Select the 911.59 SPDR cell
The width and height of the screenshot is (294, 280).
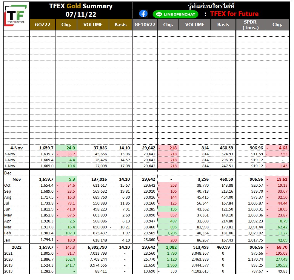250,154
